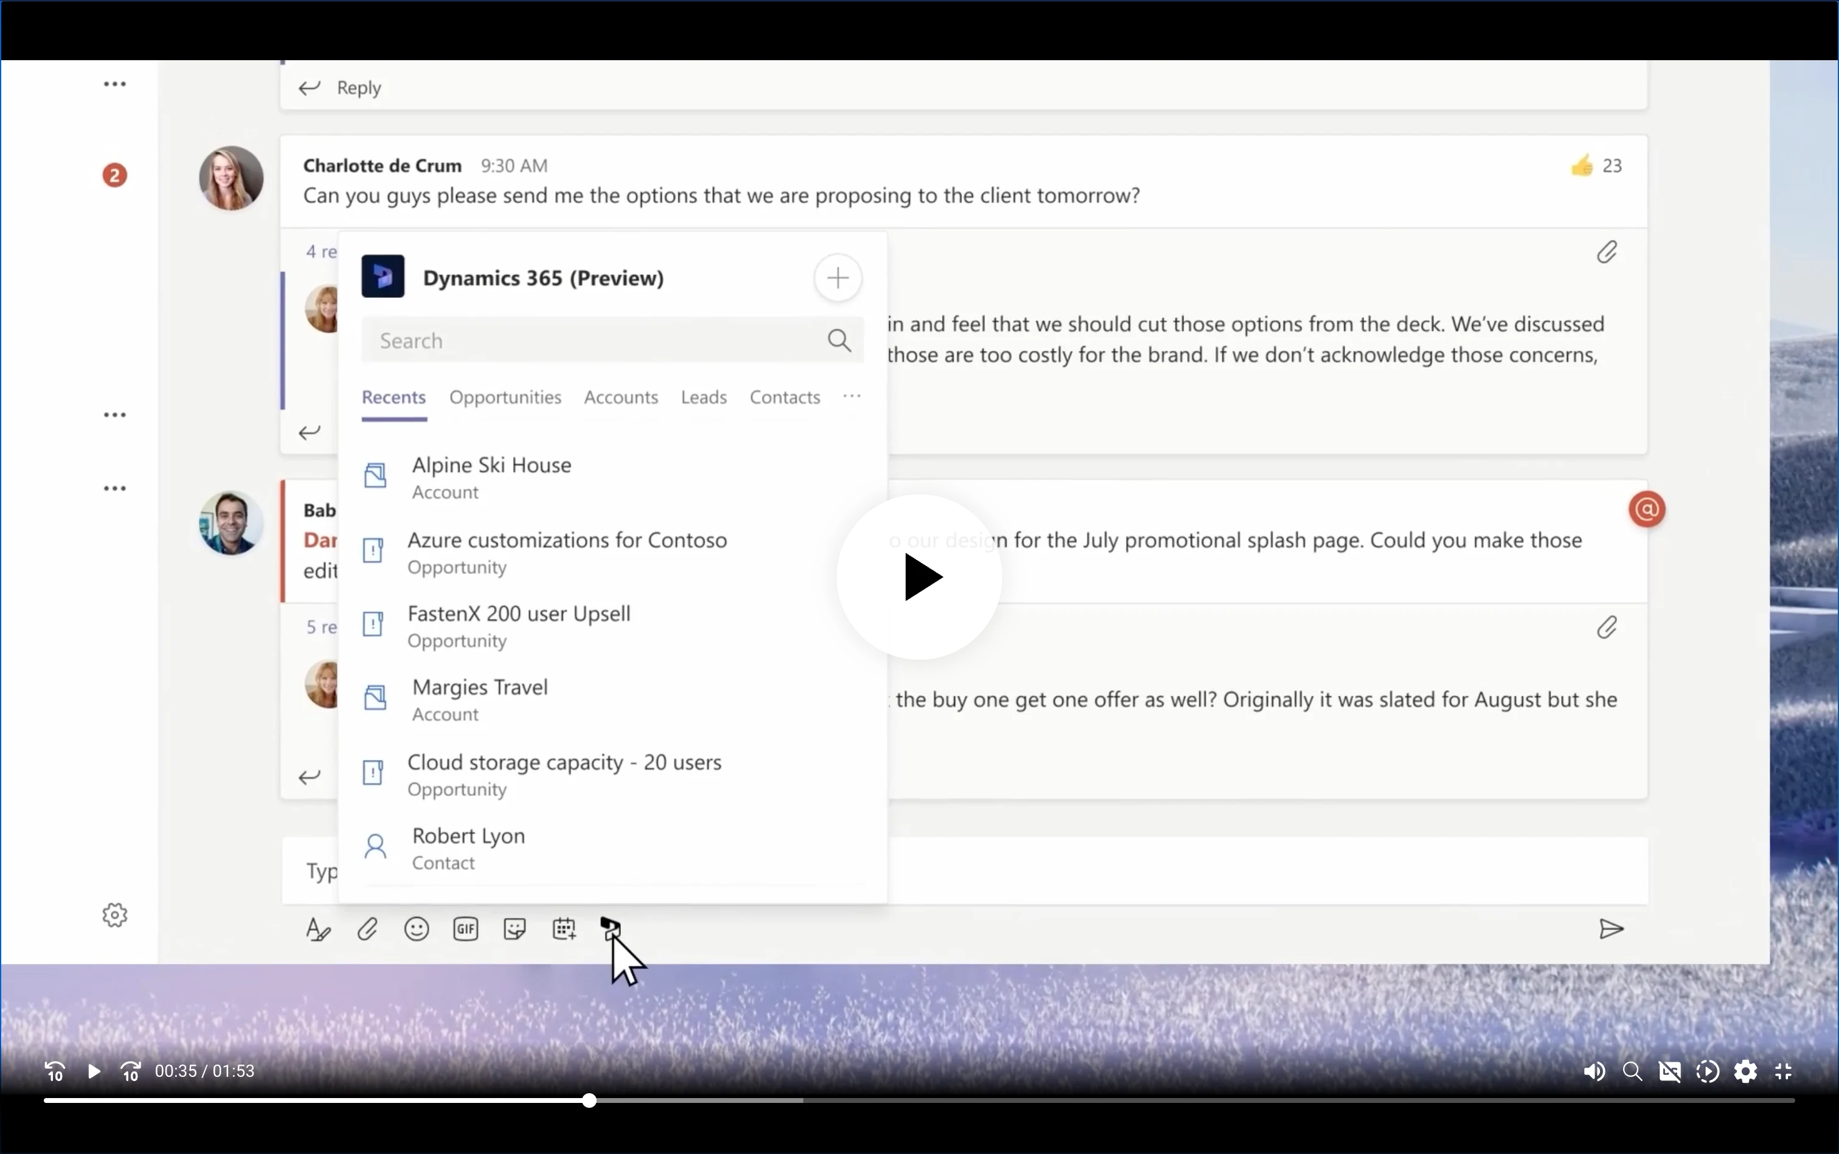Search the video transcript with magnifier icon

[1632, 1071]
